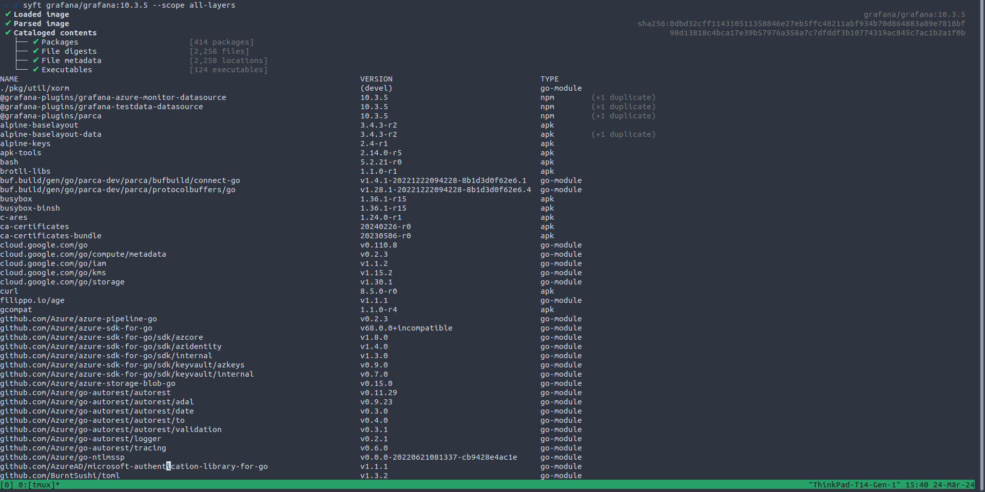Select @grafana-plugins/grafana-azure-monitor-datasource entry

pyautogui.click(x=113, y=97)
